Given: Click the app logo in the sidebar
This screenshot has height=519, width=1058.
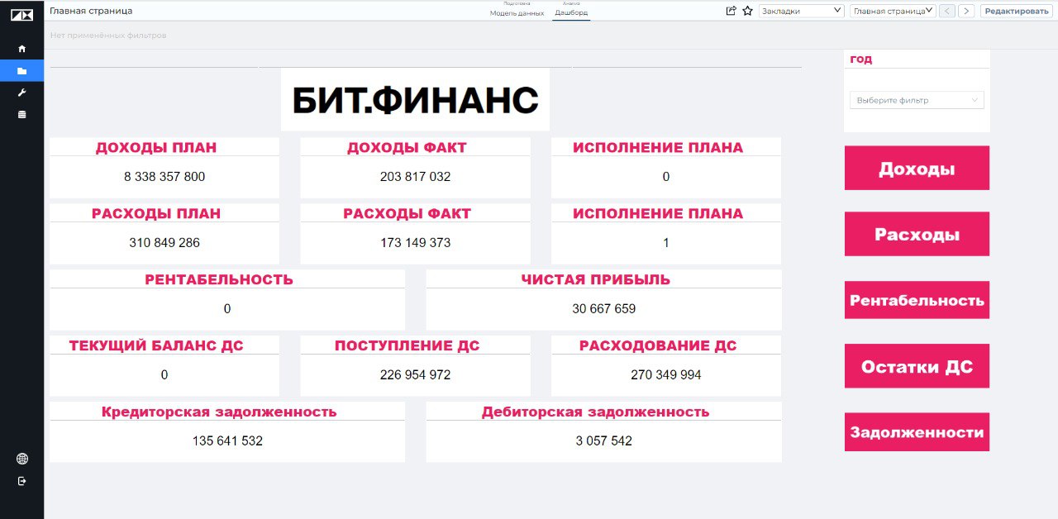Looking at the screenshot, I should pos(21,15).
